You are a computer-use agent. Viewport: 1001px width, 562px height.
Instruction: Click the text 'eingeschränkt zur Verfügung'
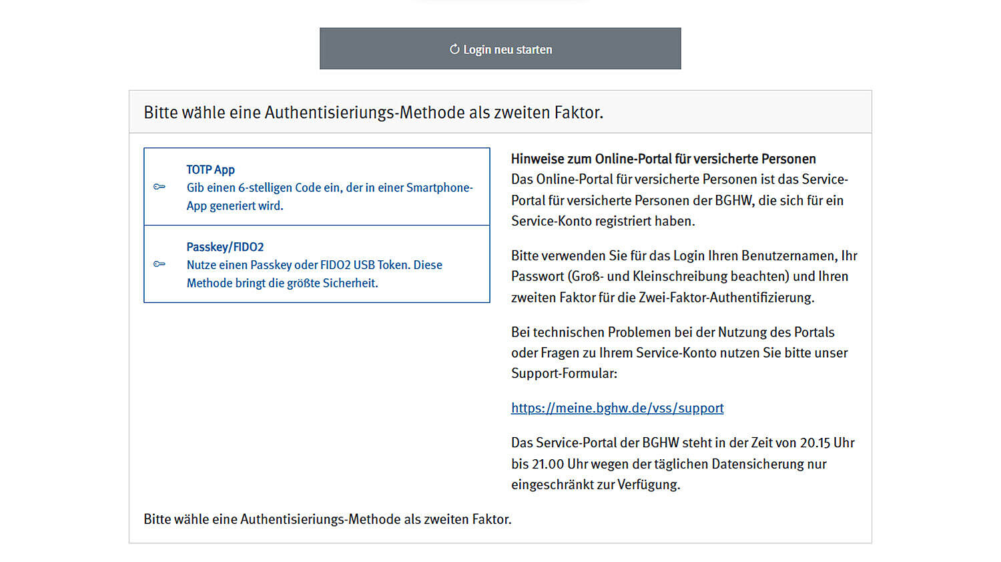595,485
